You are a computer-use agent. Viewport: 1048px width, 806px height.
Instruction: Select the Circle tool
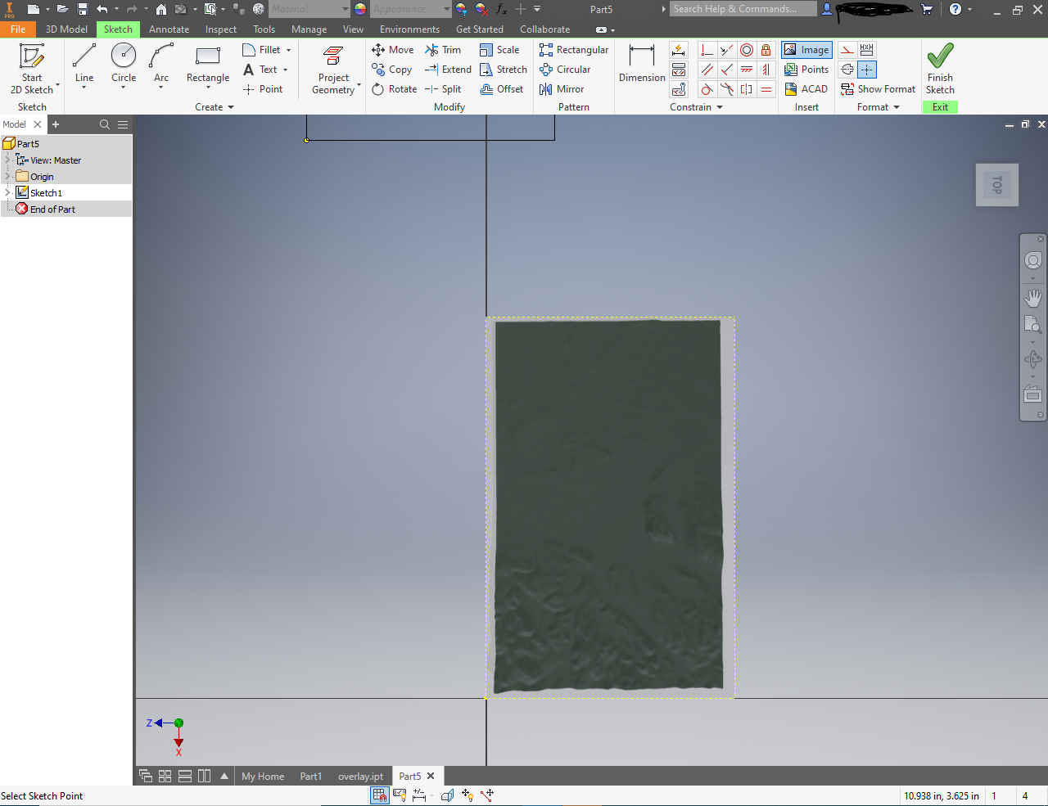124,64
